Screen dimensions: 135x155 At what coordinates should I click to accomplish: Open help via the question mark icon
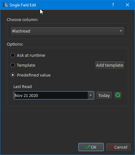113,5
